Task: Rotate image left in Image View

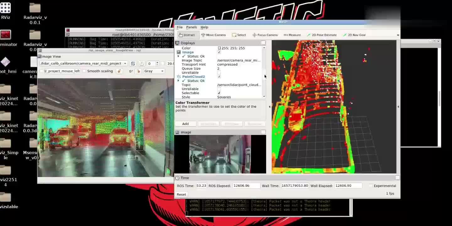Action: [x=119, y=71]
